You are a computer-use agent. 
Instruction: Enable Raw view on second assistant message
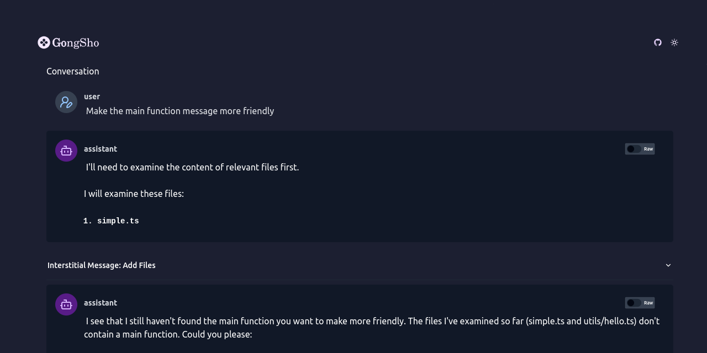coord(634,303)
